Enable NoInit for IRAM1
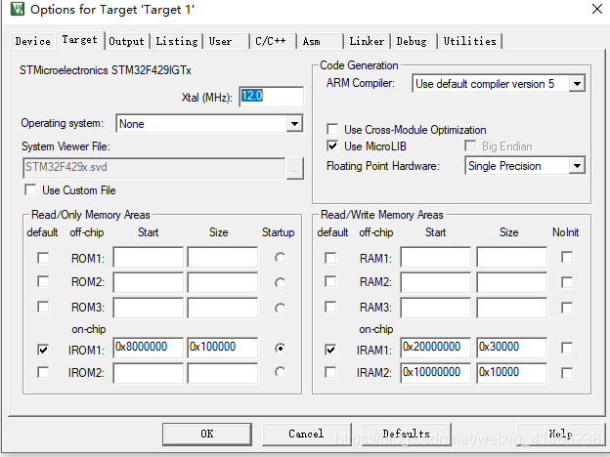 [x=567, y=348]
